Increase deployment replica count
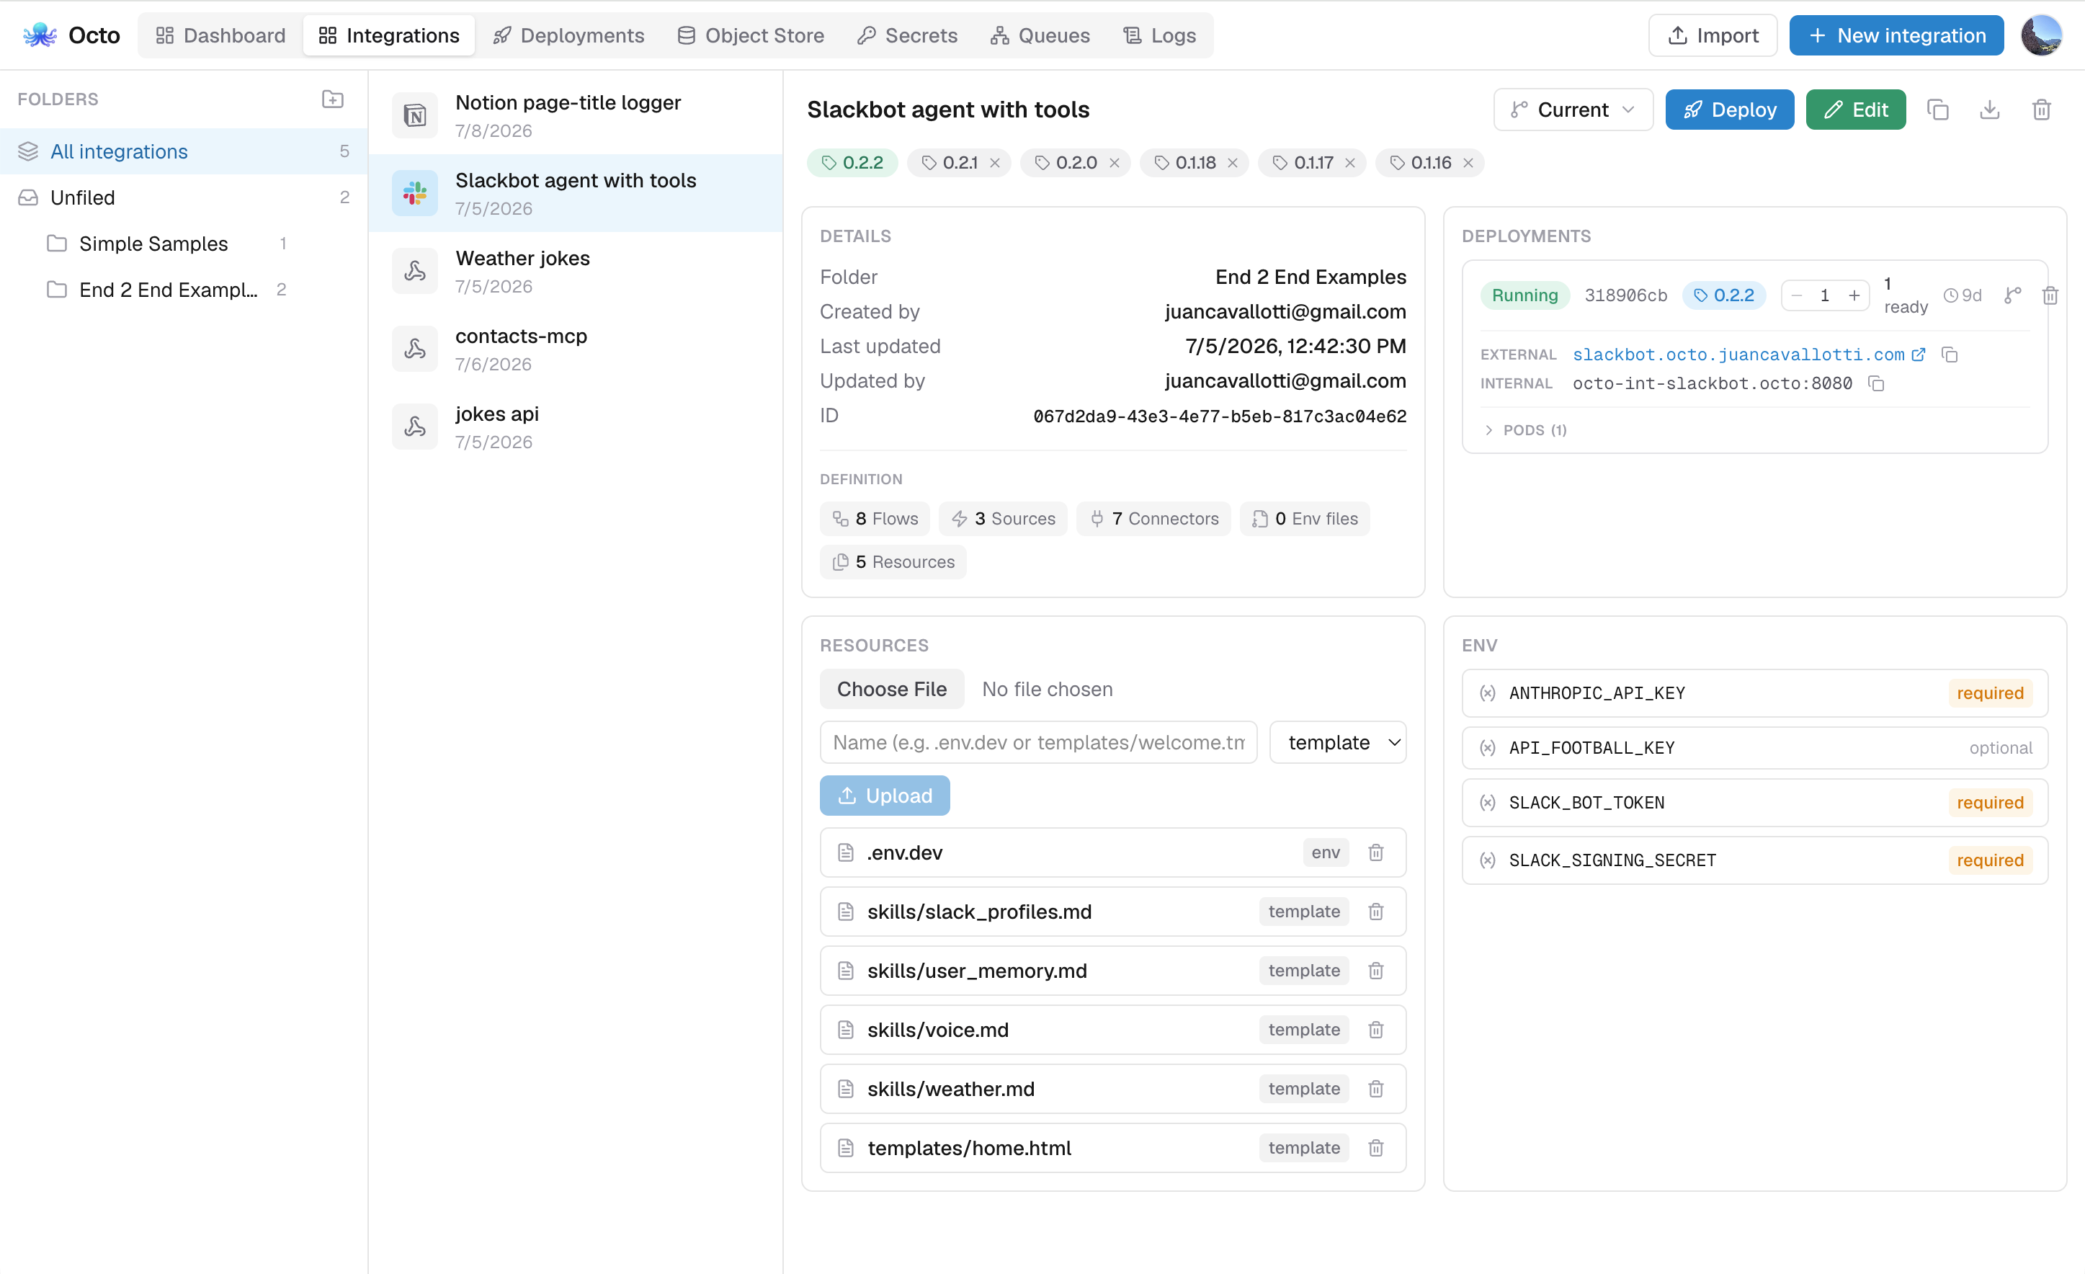2085x1274 pixels. [x=1854, y=295]
